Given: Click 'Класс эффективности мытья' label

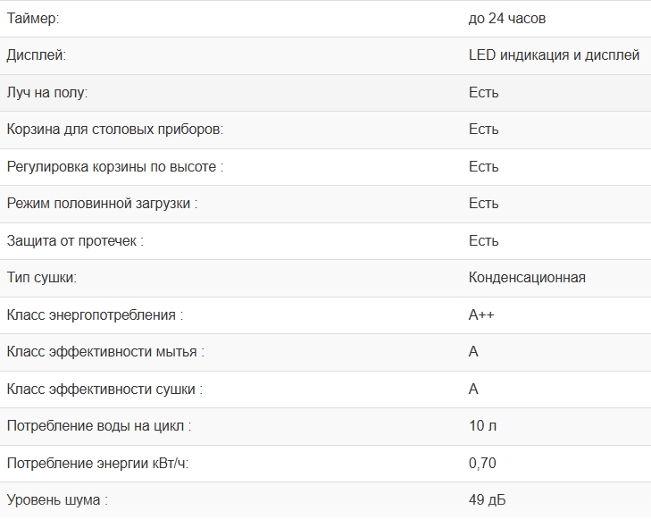Looking at the screenshot, I should tap(105, 352).
